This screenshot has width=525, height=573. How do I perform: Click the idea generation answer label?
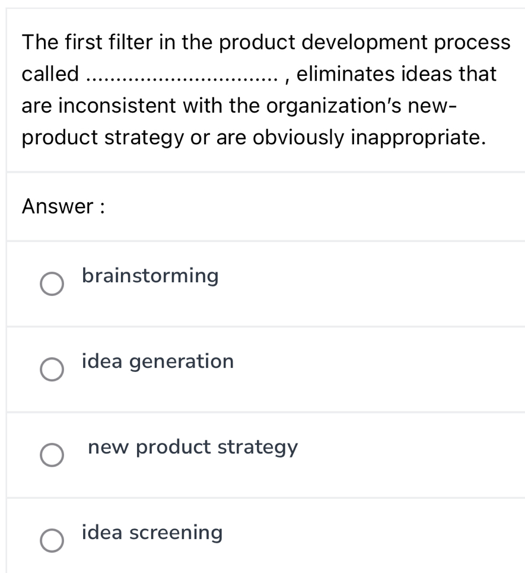pyautogui.click(x=157, y=361)
